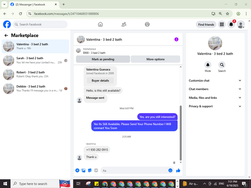Mute the Valentina conversation
The width and height of the screenshot is (251, 188).
click(208, 65)
